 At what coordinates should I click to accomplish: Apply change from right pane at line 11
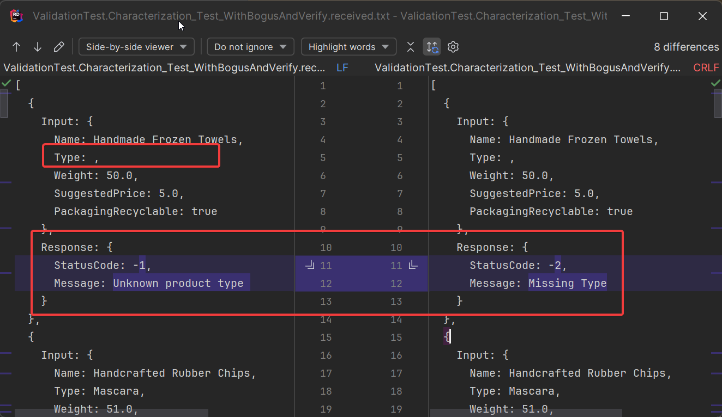point(413,265)
